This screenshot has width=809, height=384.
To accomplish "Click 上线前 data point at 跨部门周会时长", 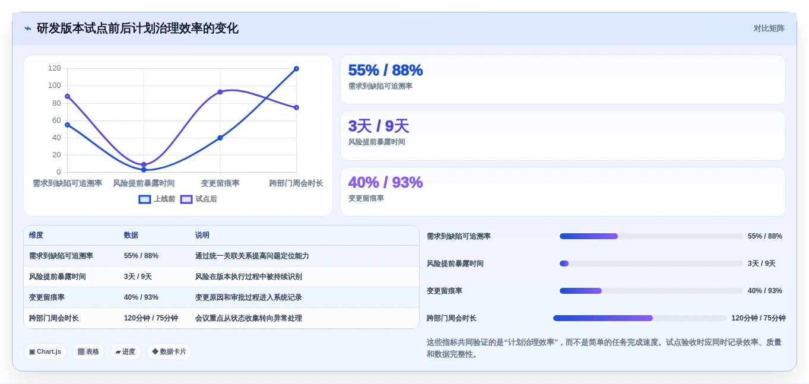I will click(296, 69).
